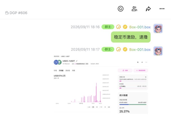Click the orange swirl icon on 18:16 message
This screenshot has height=116, width=171.
tap(118, 27)
